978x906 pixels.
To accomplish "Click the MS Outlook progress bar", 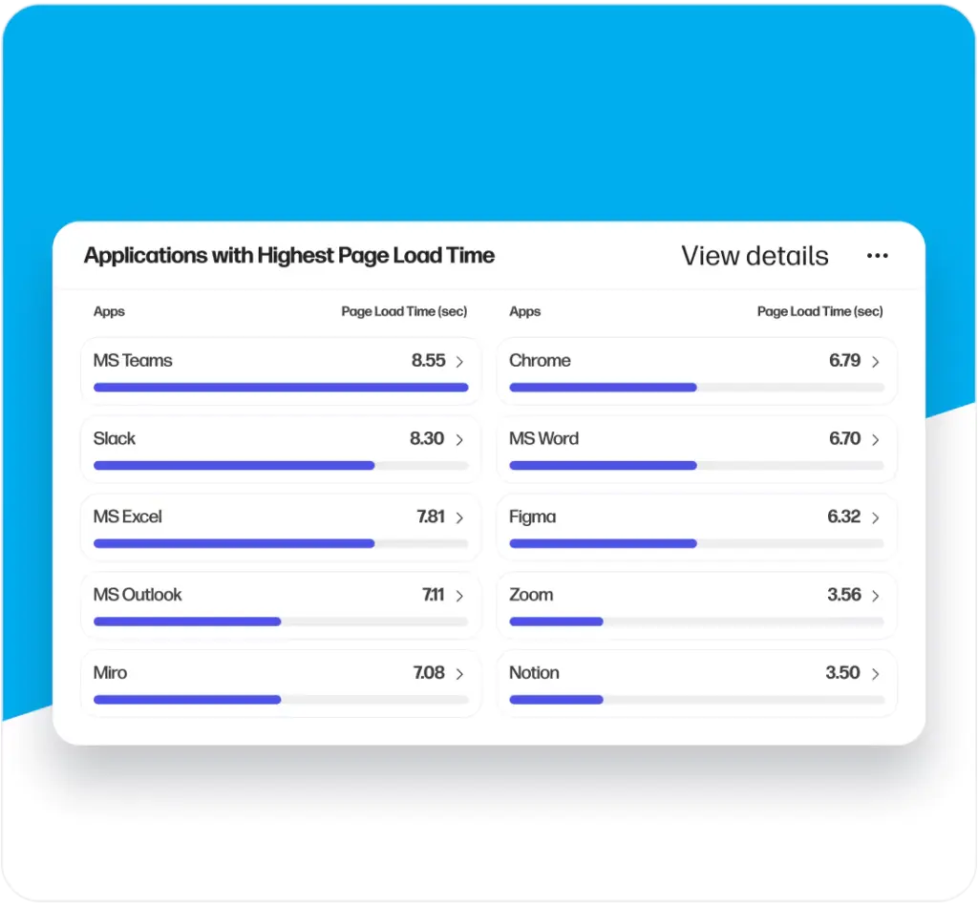I will point(281,622).
